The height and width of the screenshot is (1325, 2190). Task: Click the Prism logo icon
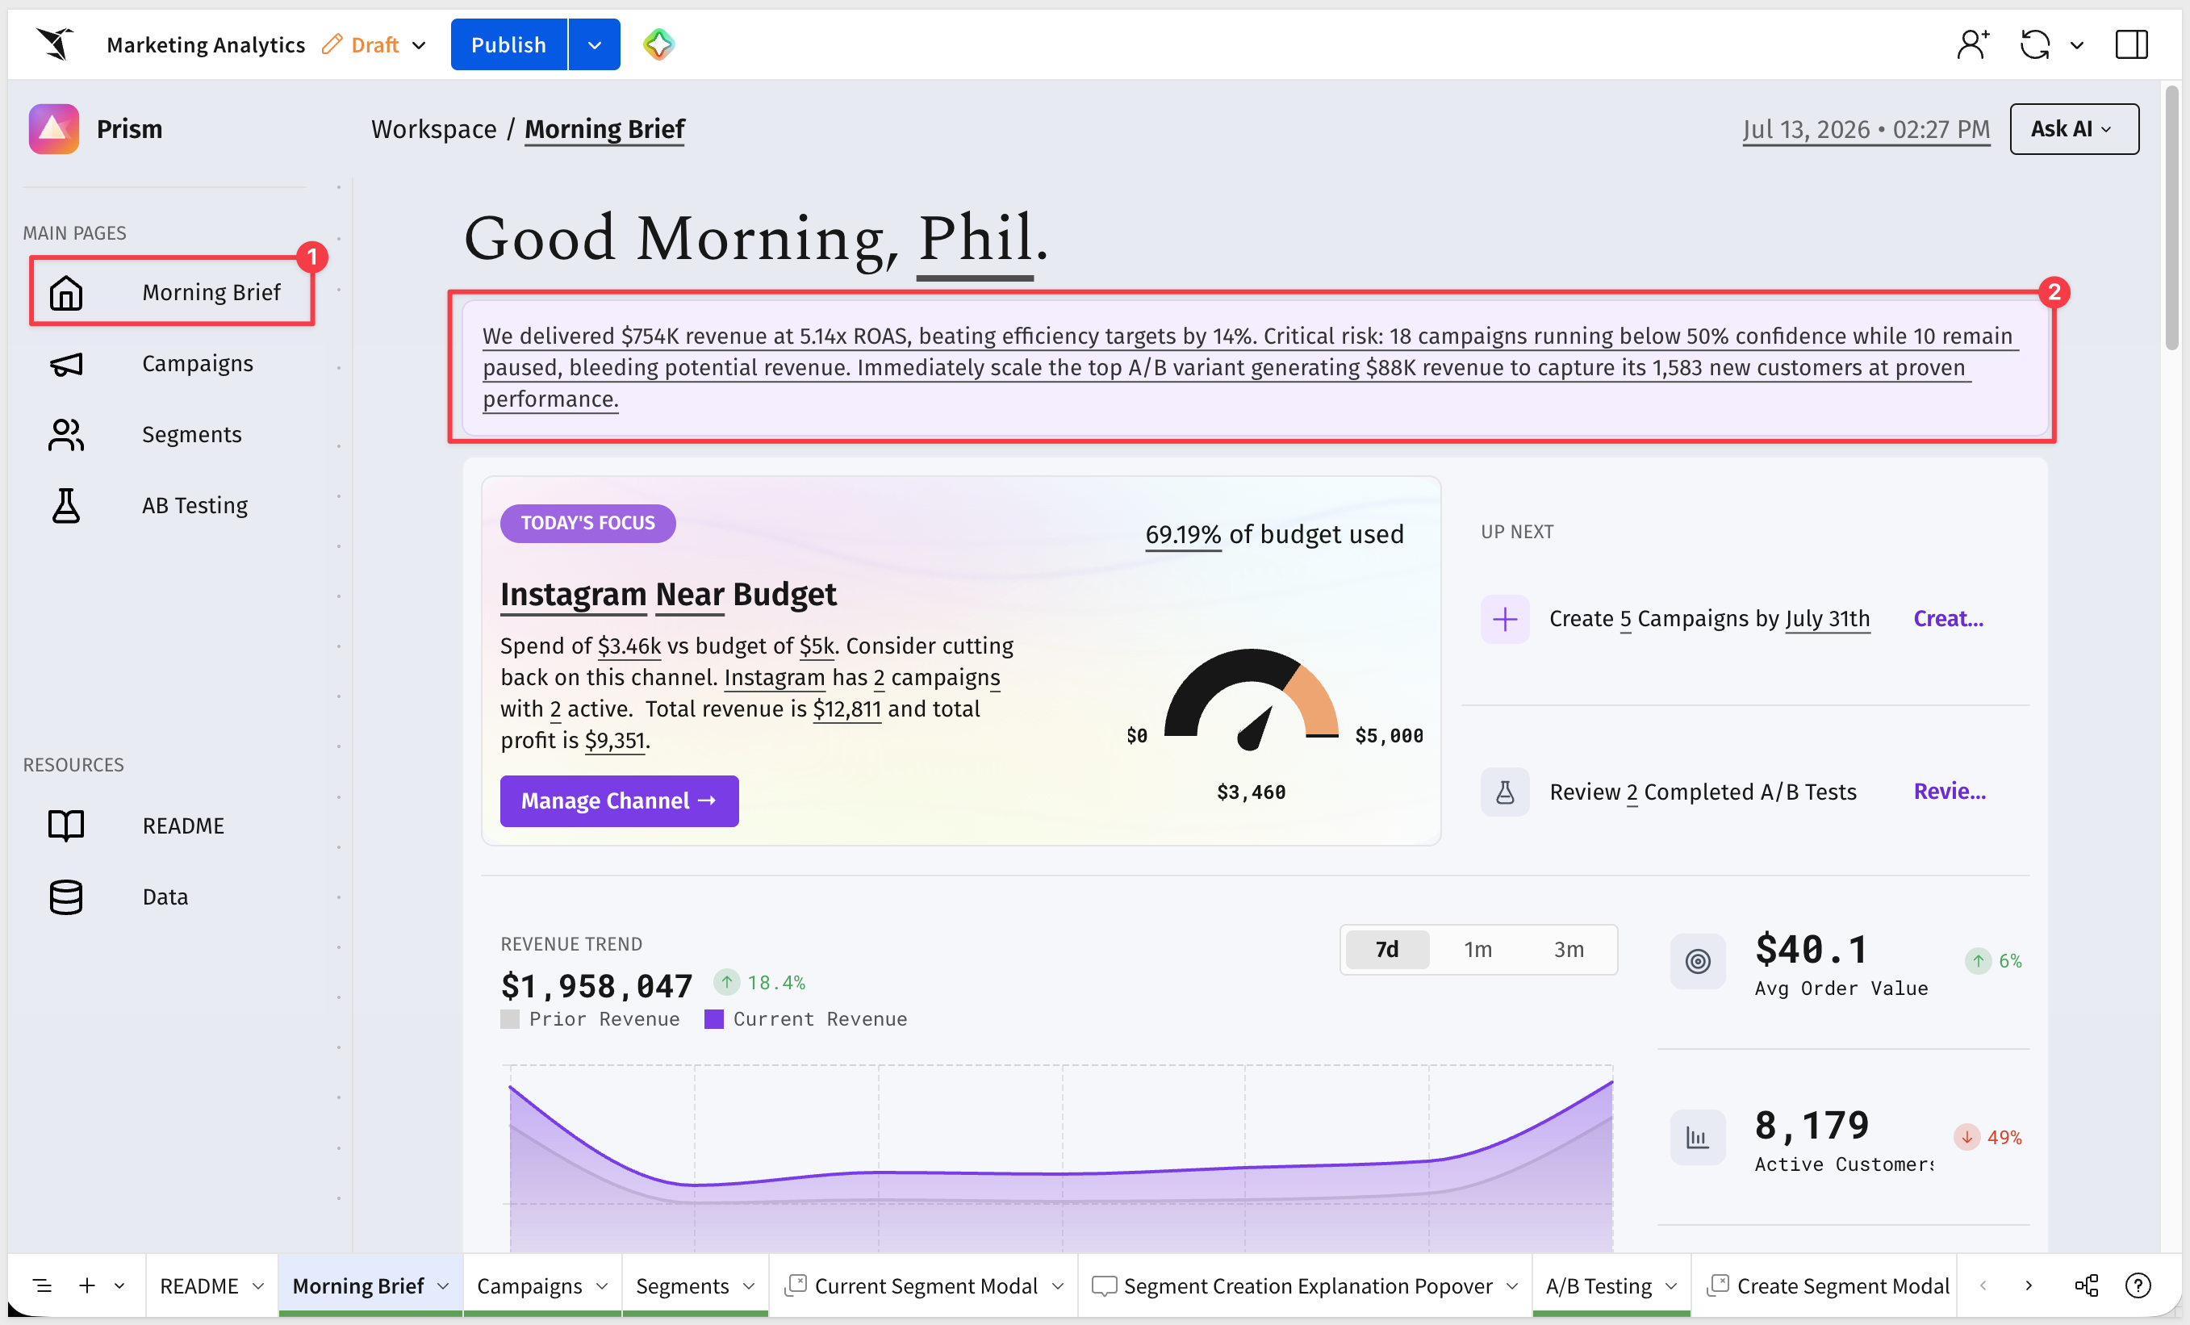tap(53, 129)
